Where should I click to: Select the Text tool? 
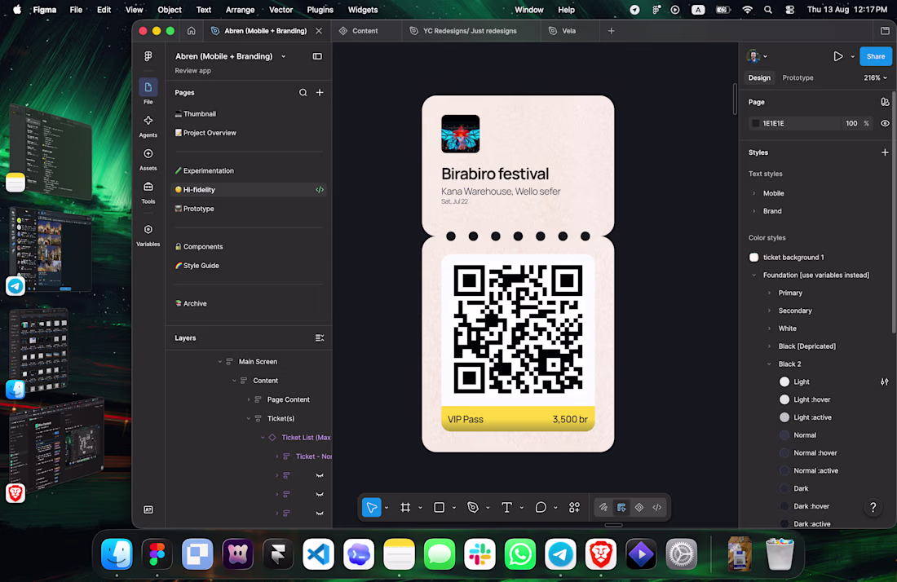click(506, 507)
